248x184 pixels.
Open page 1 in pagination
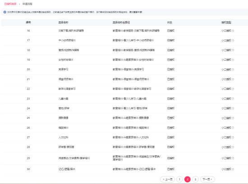179,180
